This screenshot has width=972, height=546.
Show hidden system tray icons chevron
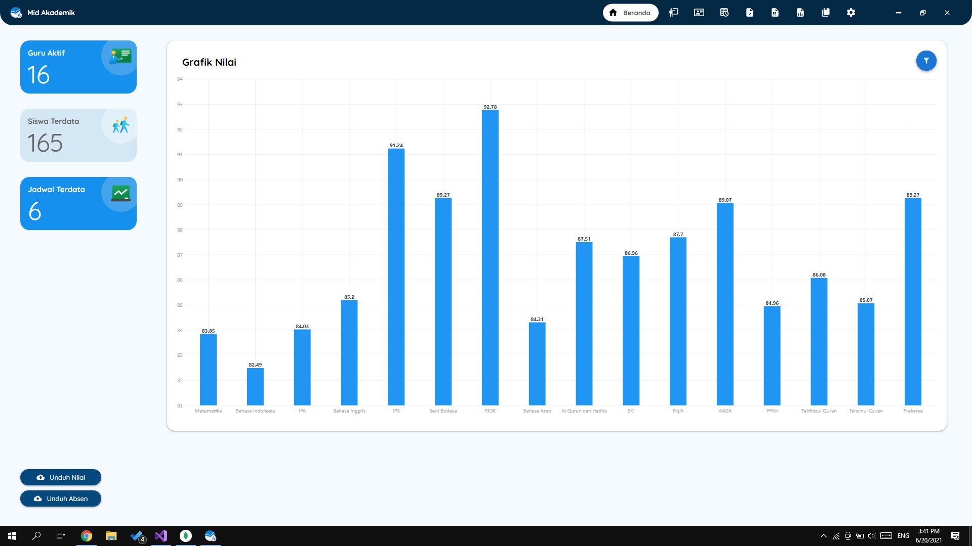(823, 536)
